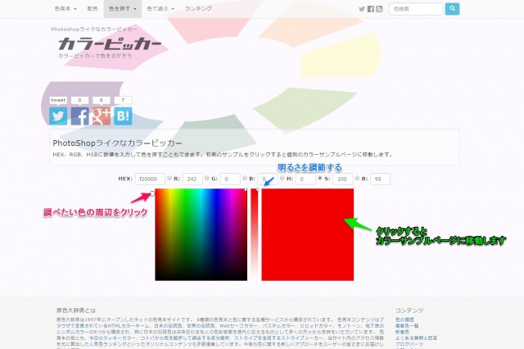
Task: Select the R channel radio button
Action: click(x=170, y=178)
